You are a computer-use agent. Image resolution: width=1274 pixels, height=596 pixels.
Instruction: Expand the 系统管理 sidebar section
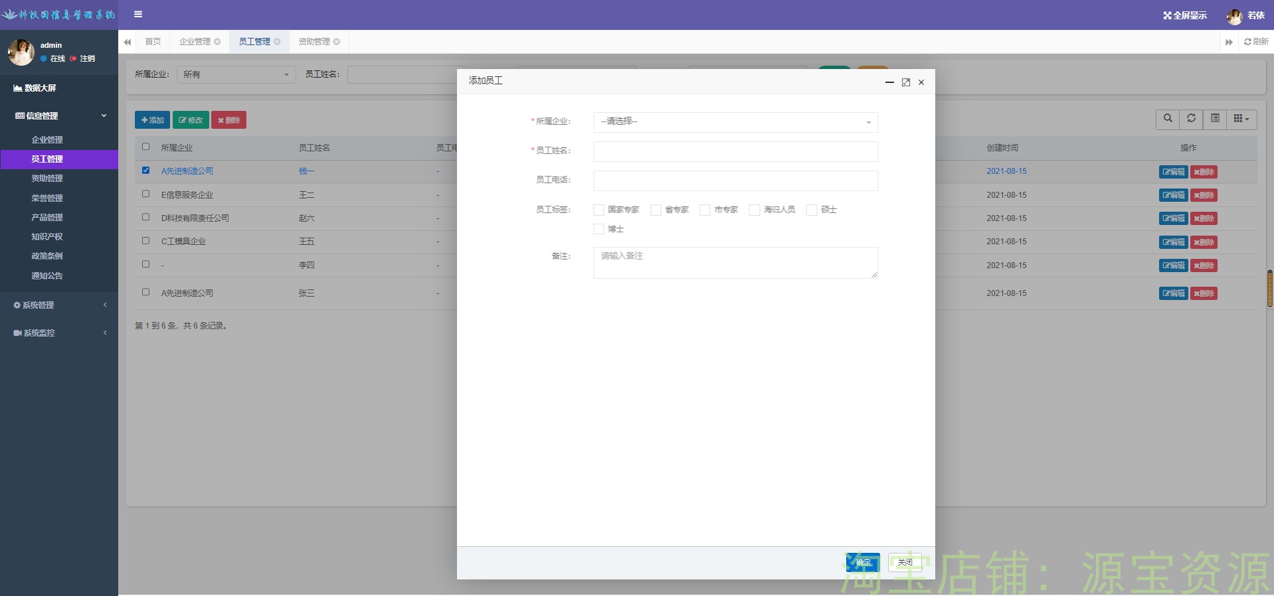59,305
